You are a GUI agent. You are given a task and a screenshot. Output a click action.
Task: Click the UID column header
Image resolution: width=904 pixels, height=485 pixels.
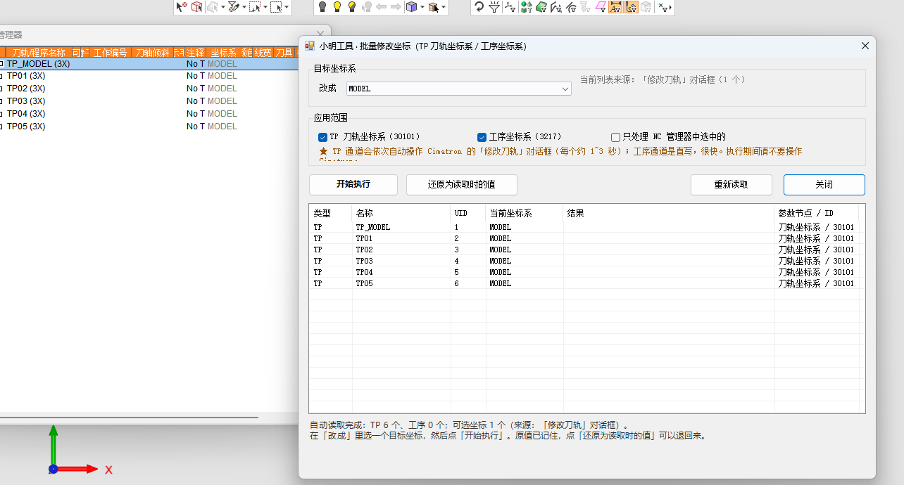tap(468, 213)
